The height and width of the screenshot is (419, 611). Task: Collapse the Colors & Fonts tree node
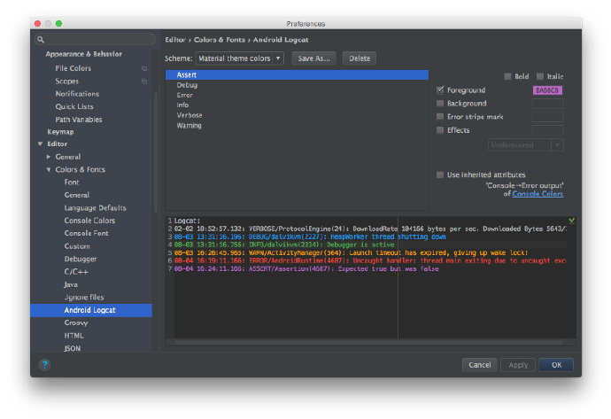click(49, 169)
